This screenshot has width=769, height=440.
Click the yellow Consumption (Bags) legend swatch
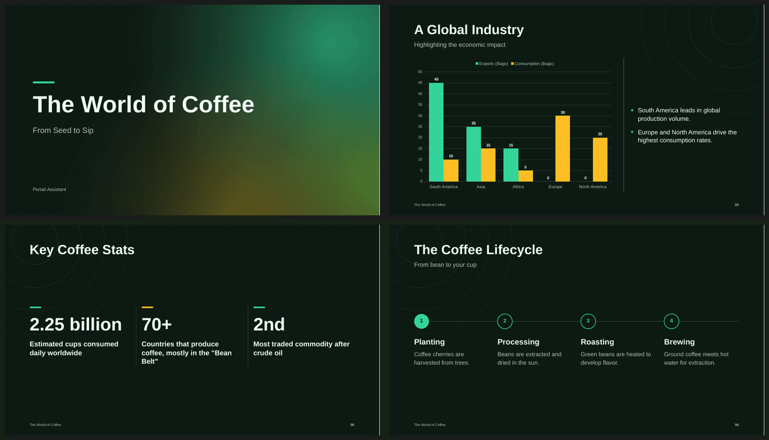[x=512, y=63]
